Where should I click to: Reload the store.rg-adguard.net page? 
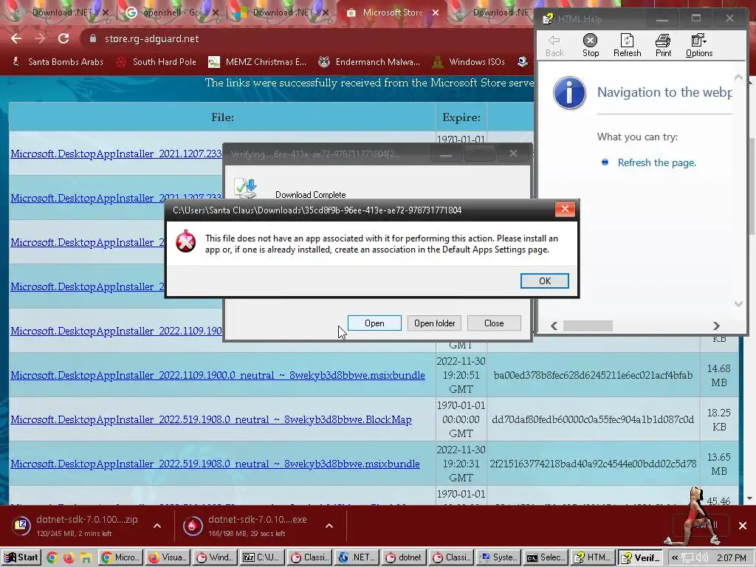tap(63, 38)
